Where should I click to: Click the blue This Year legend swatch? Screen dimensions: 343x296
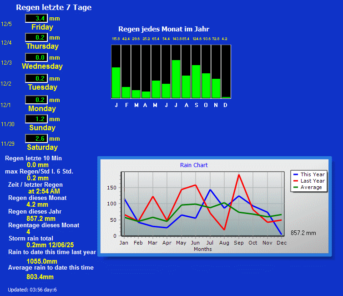point(296,174)
